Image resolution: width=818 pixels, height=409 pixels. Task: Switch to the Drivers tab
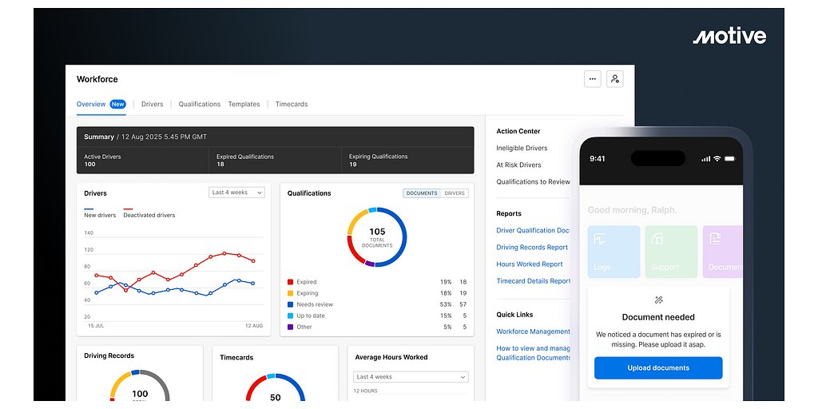click(x=153, y=105)
